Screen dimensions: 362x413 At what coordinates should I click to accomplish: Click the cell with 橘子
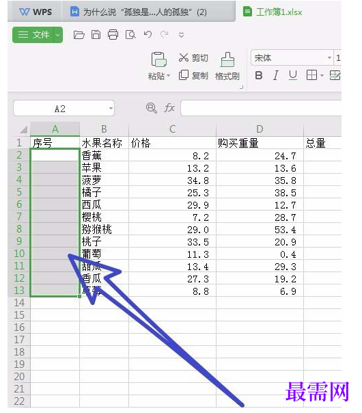[105, 192]
